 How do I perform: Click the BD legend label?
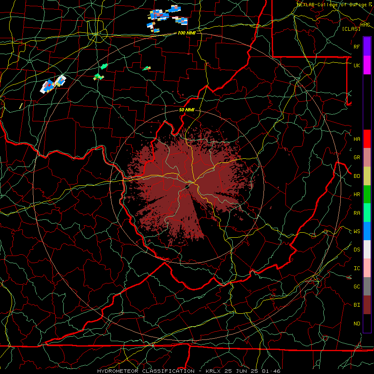[357, 176]
